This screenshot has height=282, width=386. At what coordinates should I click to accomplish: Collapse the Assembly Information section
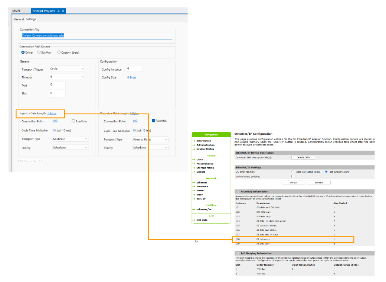pos(237,192)
